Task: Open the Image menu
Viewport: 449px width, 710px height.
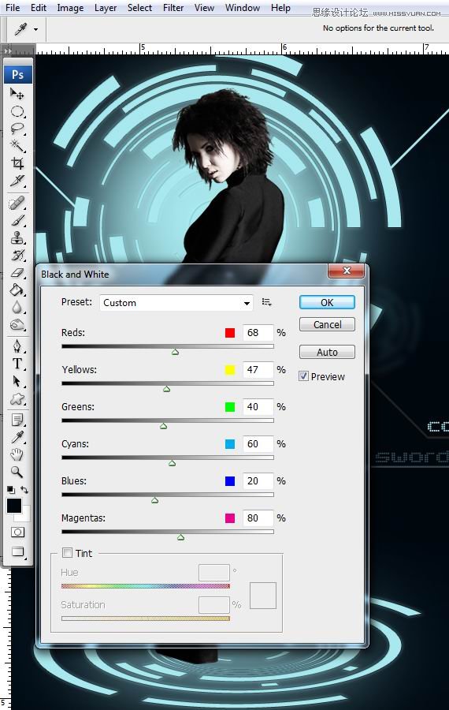Action: point(70,8)
